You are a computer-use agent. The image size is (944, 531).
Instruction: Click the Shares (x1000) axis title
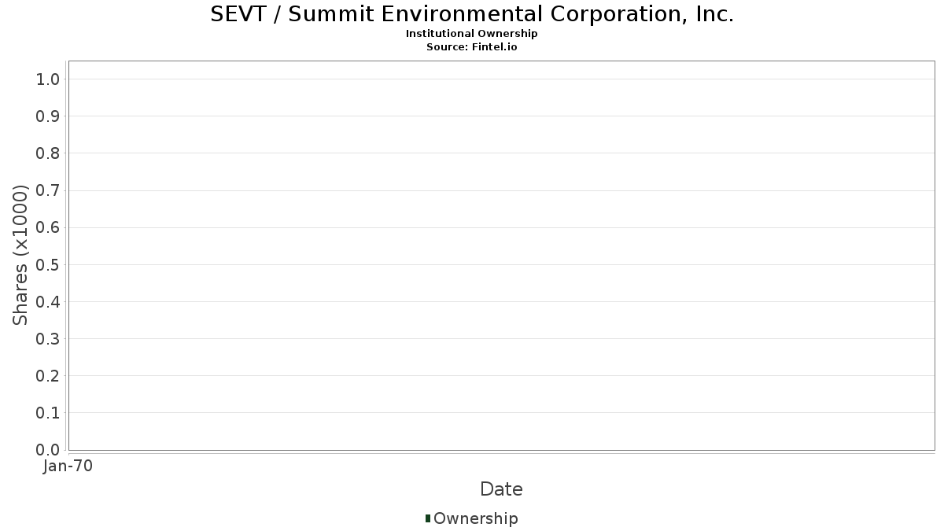[x=20, y=255]
